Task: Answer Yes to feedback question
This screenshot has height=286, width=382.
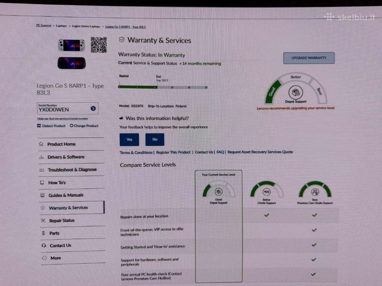Action: pos(129,140)
